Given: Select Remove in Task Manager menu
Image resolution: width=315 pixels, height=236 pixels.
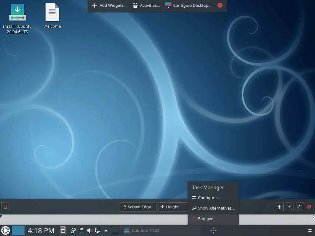Looking at the screenshot, I should 213,218.
